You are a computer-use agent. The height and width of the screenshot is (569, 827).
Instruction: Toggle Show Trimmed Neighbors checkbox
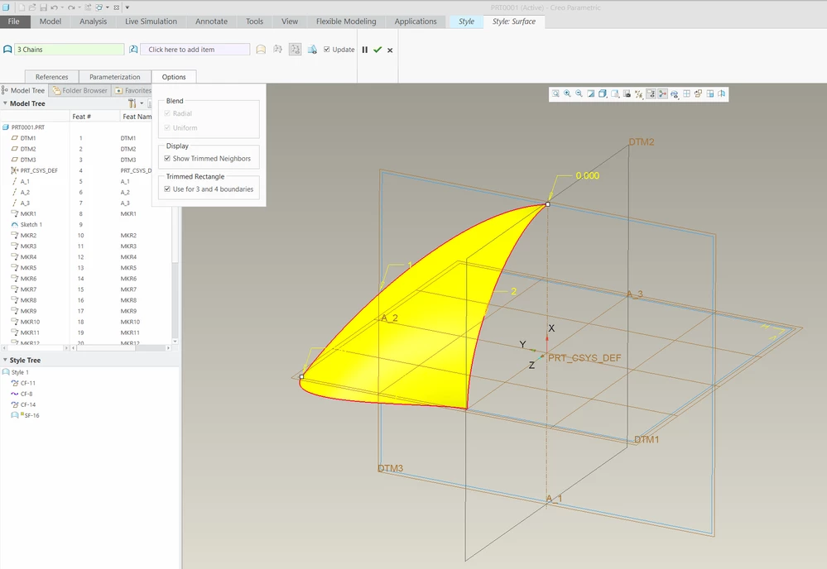[x=167, y=158]
